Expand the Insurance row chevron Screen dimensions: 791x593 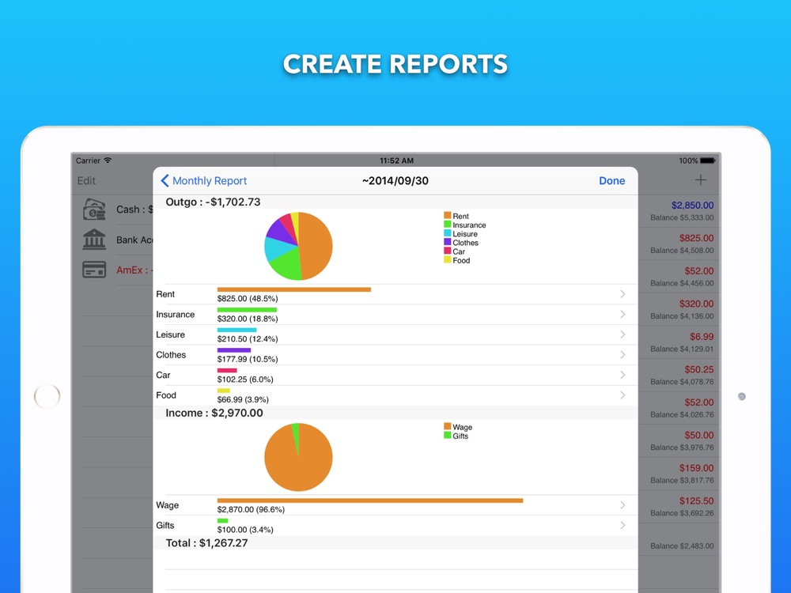click(x=623, y=314)
